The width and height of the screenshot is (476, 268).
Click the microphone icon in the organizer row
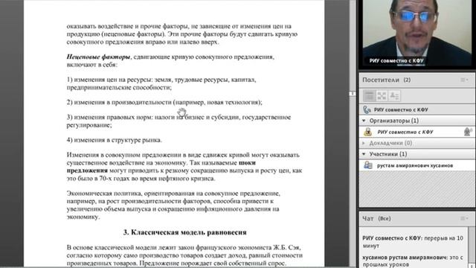pos(468,132)
